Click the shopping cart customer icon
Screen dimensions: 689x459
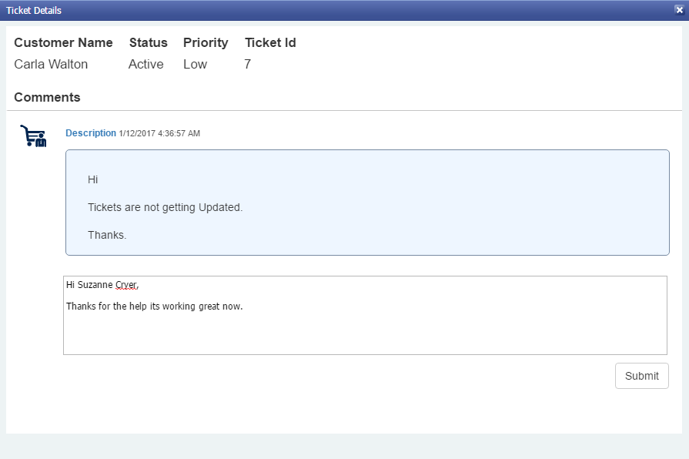click(33, 136)
